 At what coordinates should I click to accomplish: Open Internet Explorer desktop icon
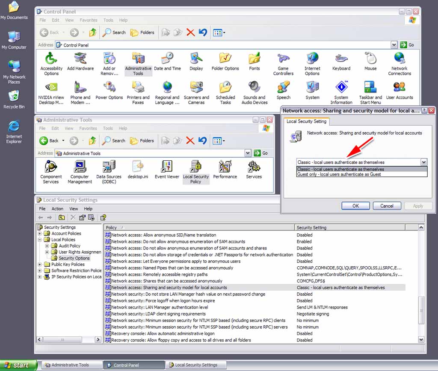click(14, 127)
